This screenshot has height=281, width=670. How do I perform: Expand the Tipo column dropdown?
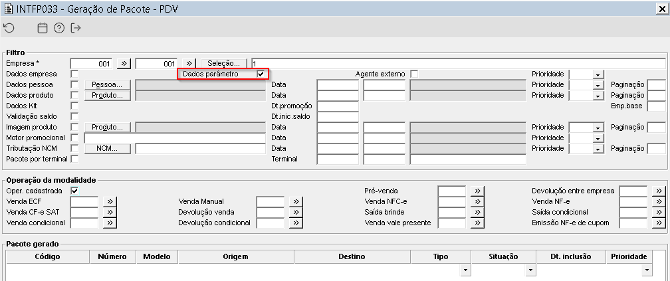(x=465, y=270)
